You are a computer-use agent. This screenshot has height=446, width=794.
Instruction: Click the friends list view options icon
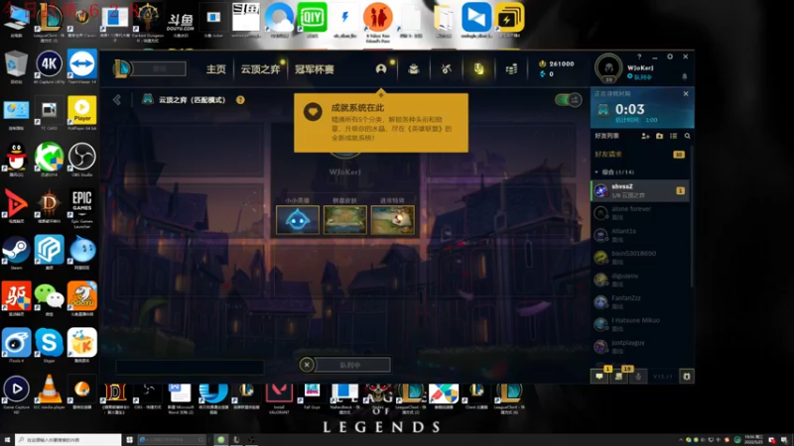pos(674,136)
